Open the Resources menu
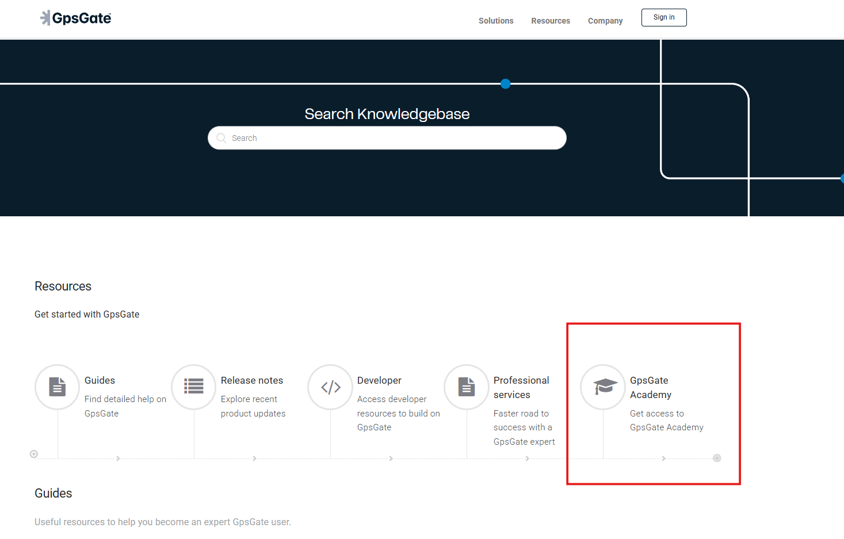The width and height of the screenshot is (844, 539). pyautogui.click(x=551, y=21)
